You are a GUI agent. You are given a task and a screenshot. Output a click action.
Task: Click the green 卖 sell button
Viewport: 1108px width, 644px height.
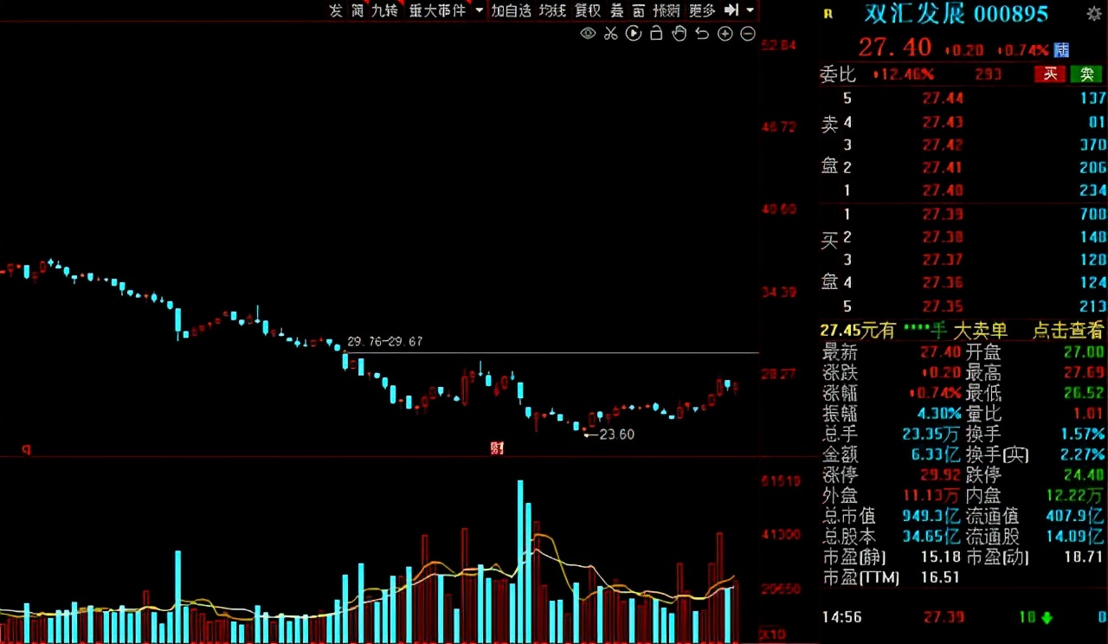tap(1086, 74)
